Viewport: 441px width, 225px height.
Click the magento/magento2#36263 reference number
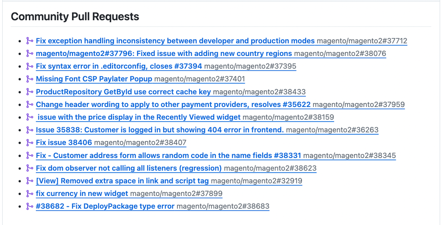332,130
